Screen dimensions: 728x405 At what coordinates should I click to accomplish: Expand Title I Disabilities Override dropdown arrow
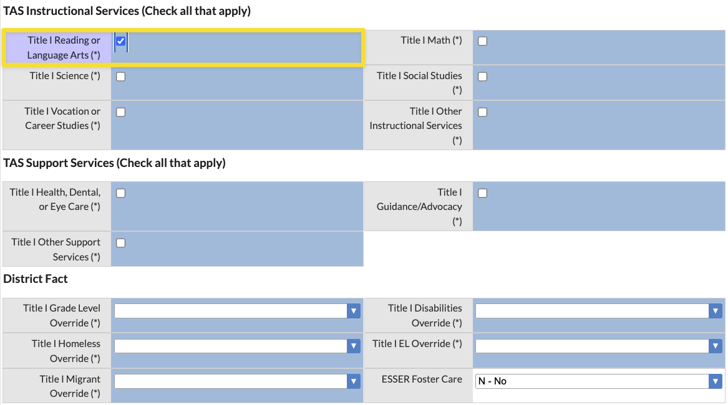(715, 311)
